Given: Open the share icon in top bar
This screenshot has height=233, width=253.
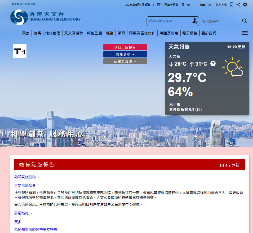Looking at the screenshot, I should pos(238,5).
